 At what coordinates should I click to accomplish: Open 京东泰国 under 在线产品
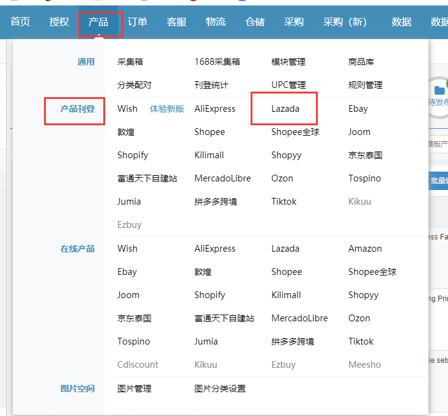pyautogui.click(x=134, y=318)
